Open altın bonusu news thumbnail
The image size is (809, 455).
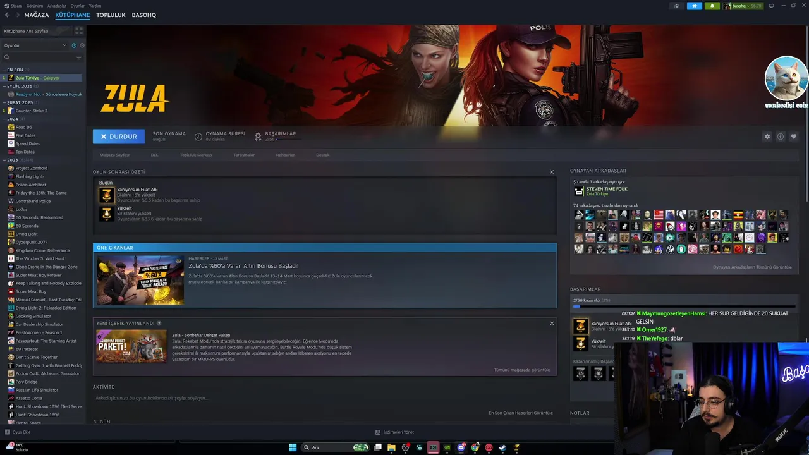pyautogui.click(x=140, y=280)
